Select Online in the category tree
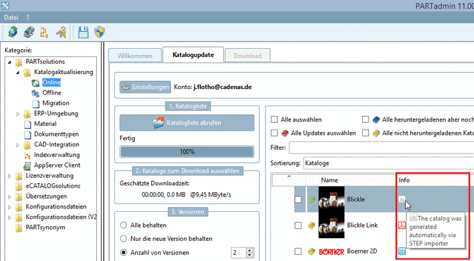The width and height of the screenshot is (474, 261). (x=51, y=82)
